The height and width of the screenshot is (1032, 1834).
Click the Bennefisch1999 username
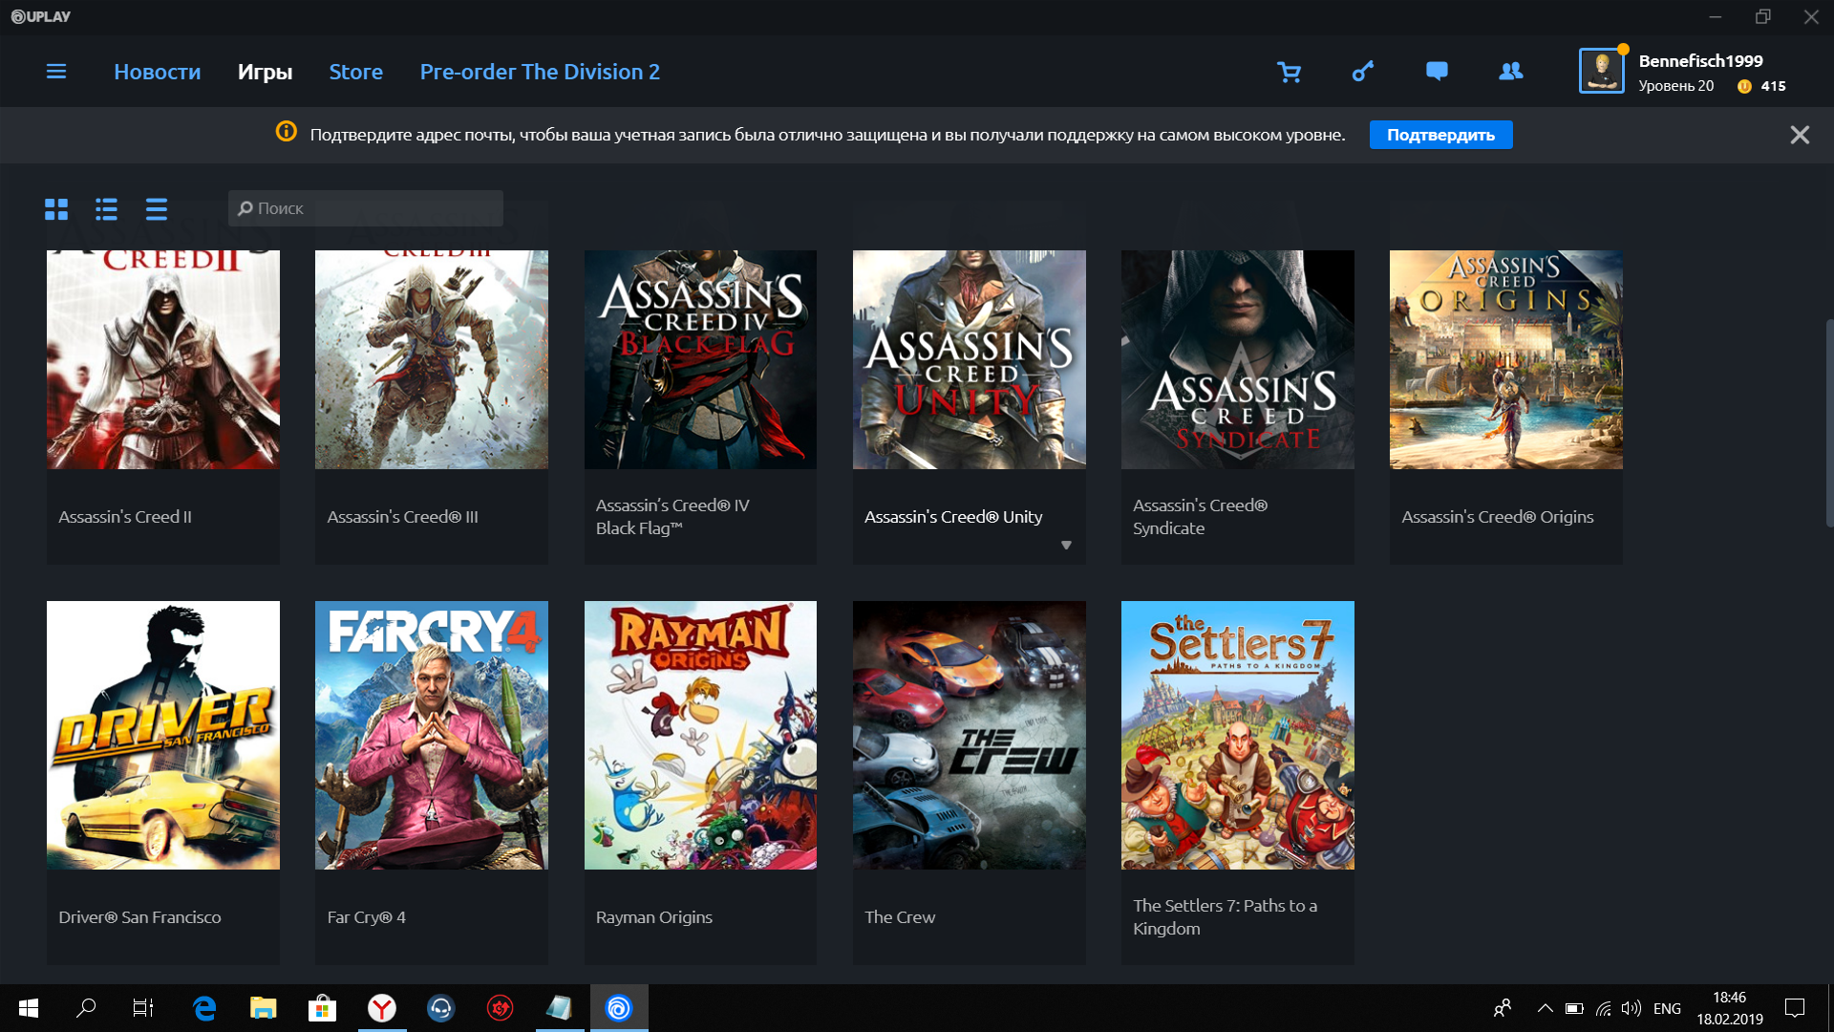coord(1700,61)
